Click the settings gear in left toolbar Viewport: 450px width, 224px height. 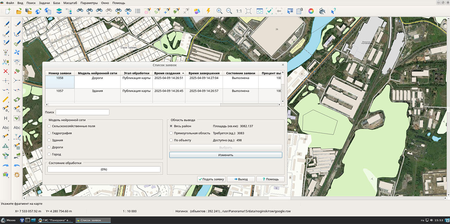[x=17, y=175]
